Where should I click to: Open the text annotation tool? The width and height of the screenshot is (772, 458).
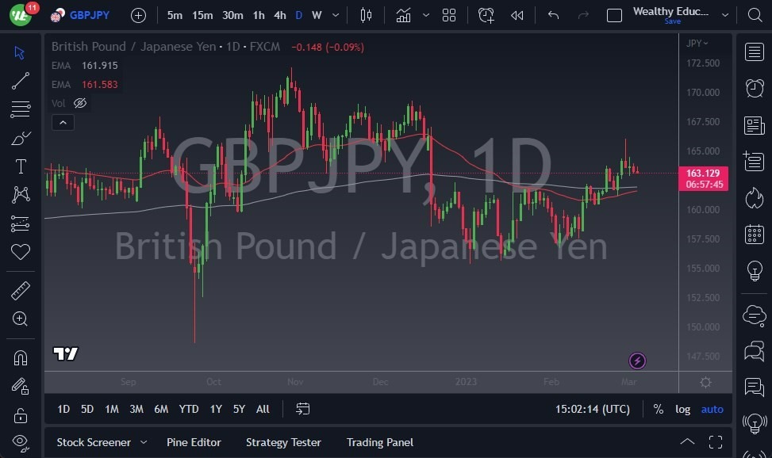pos(20,166)
